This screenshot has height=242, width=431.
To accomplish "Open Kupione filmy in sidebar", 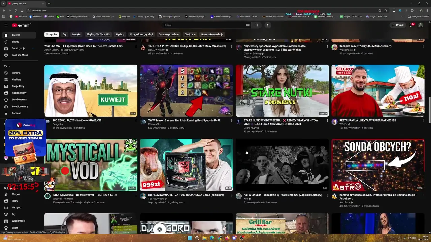I will (19, 93).
